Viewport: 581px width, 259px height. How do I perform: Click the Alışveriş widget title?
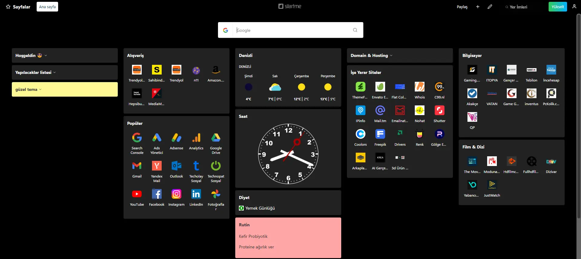tap(135, 55)
